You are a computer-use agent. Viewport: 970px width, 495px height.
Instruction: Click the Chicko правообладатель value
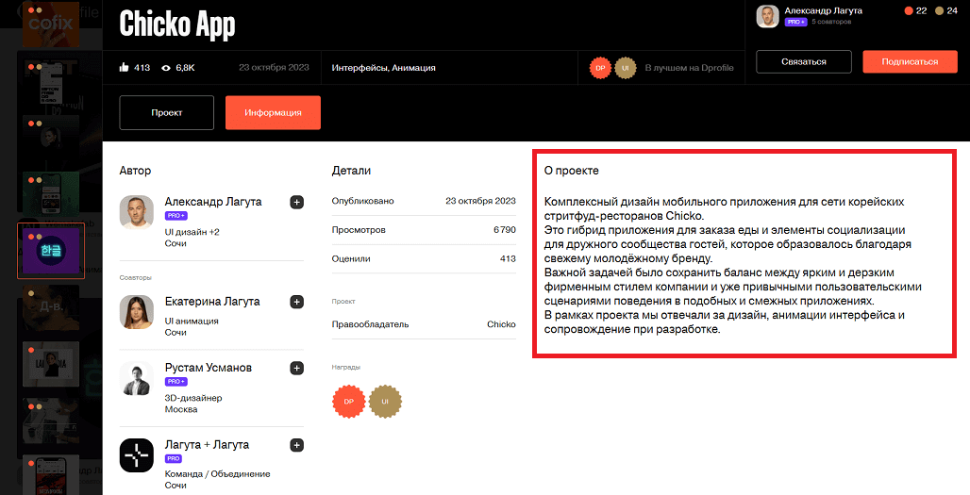pyautogui.click(x=501, y=324)
